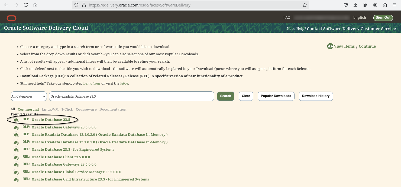Click the cloud select icon beside DLP: Oracle Database 23.5

(16, 120)
